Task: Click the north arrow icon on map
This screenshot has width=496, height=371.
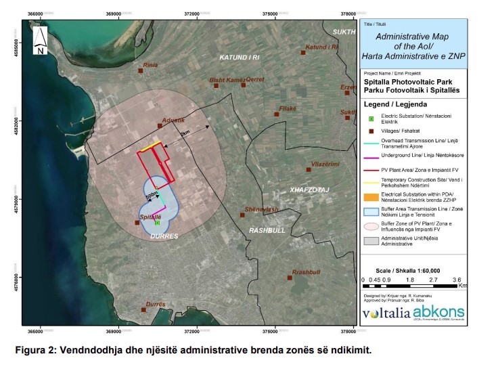Action: pos(40,41)
